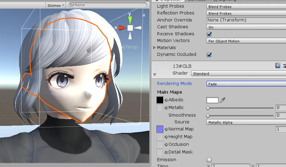Open the Gizmos dropdown menu
Image resolution: width=286 pixels, height=167 pixels.
click(56, 5)
